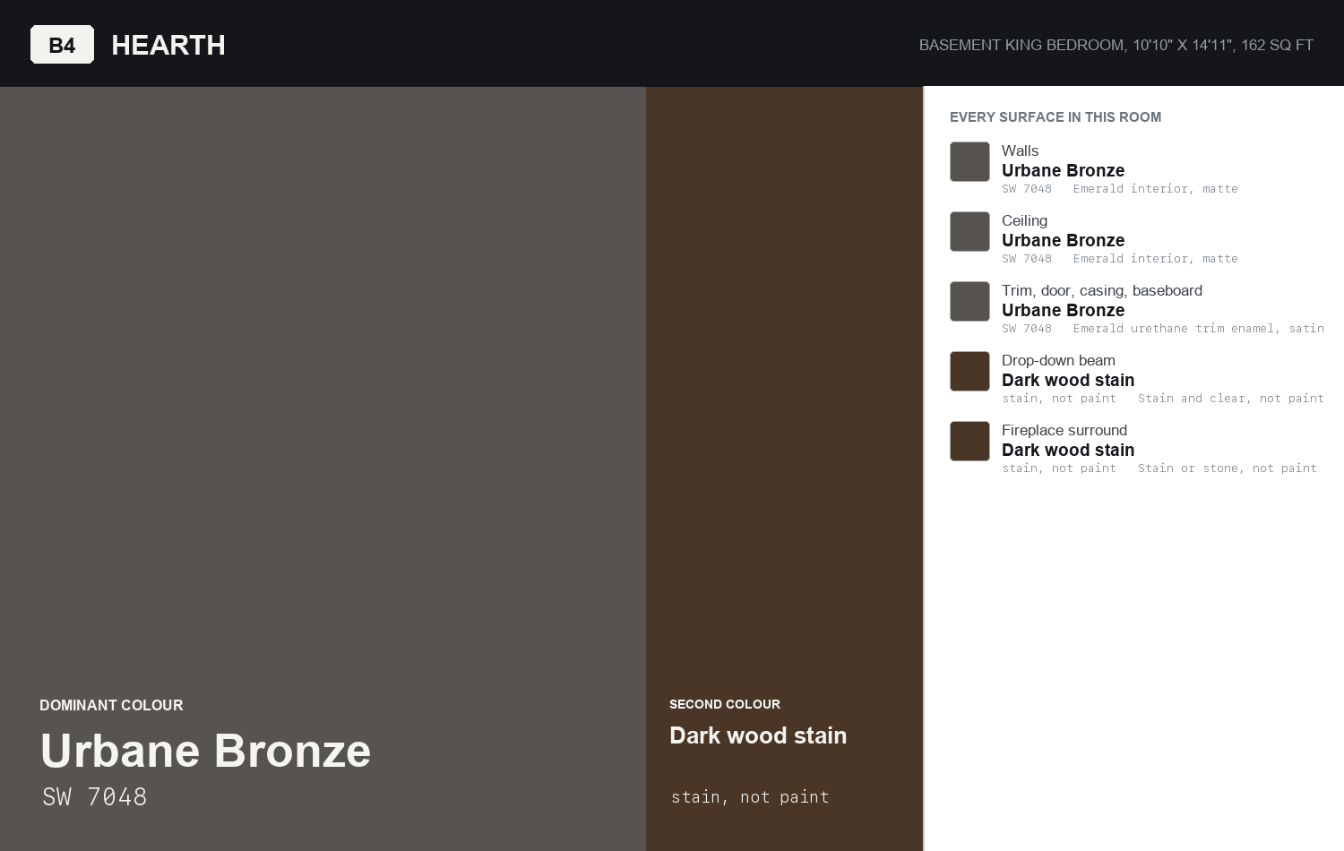Click the Walls surface label

(1020, 150)
